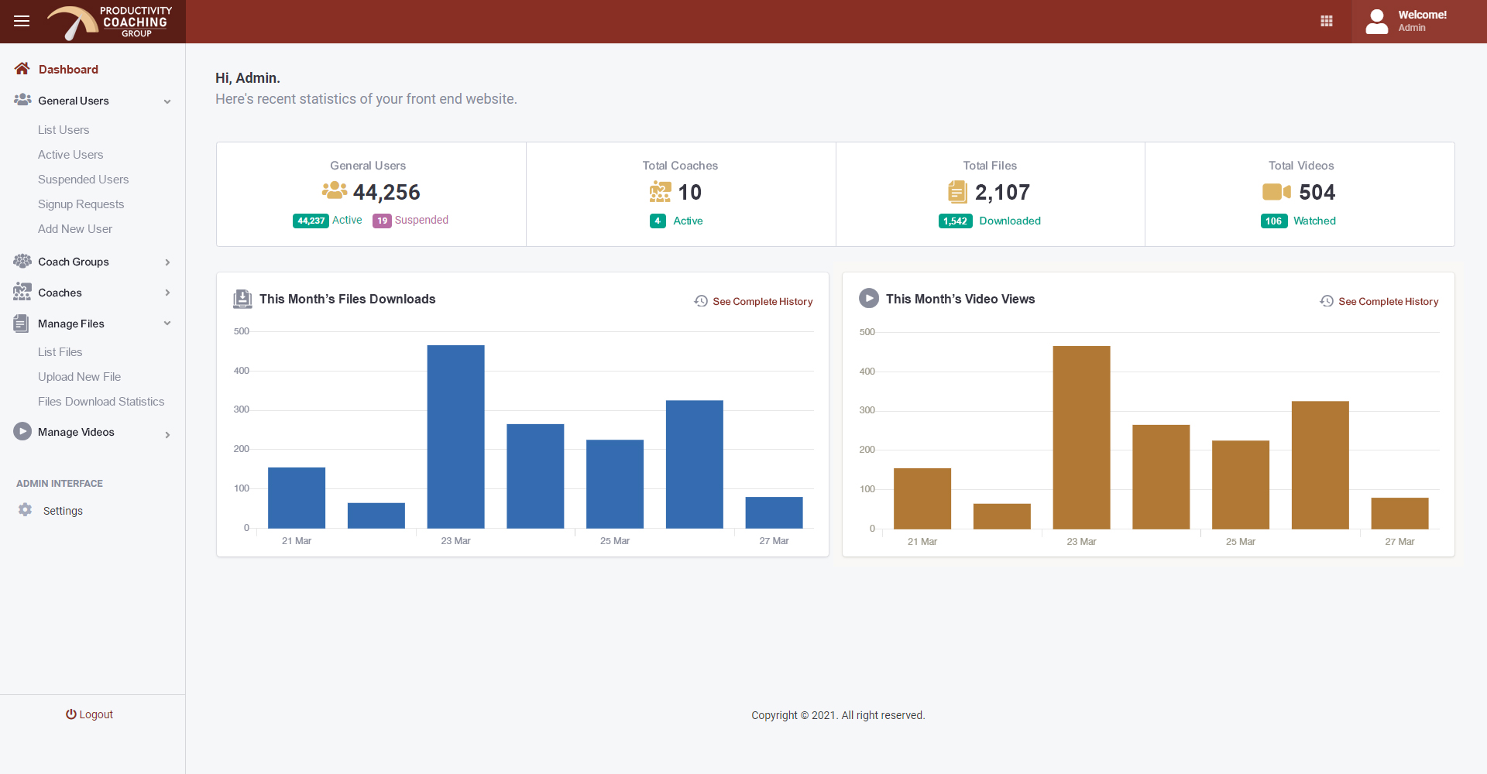Viewport: 1487px width, 774px height.
Task: Click the 21 Mar brown video views bar
Action: point(922,498)
